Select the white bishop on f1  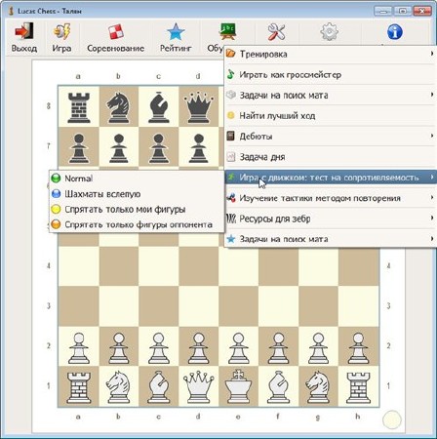coord(278,387)
